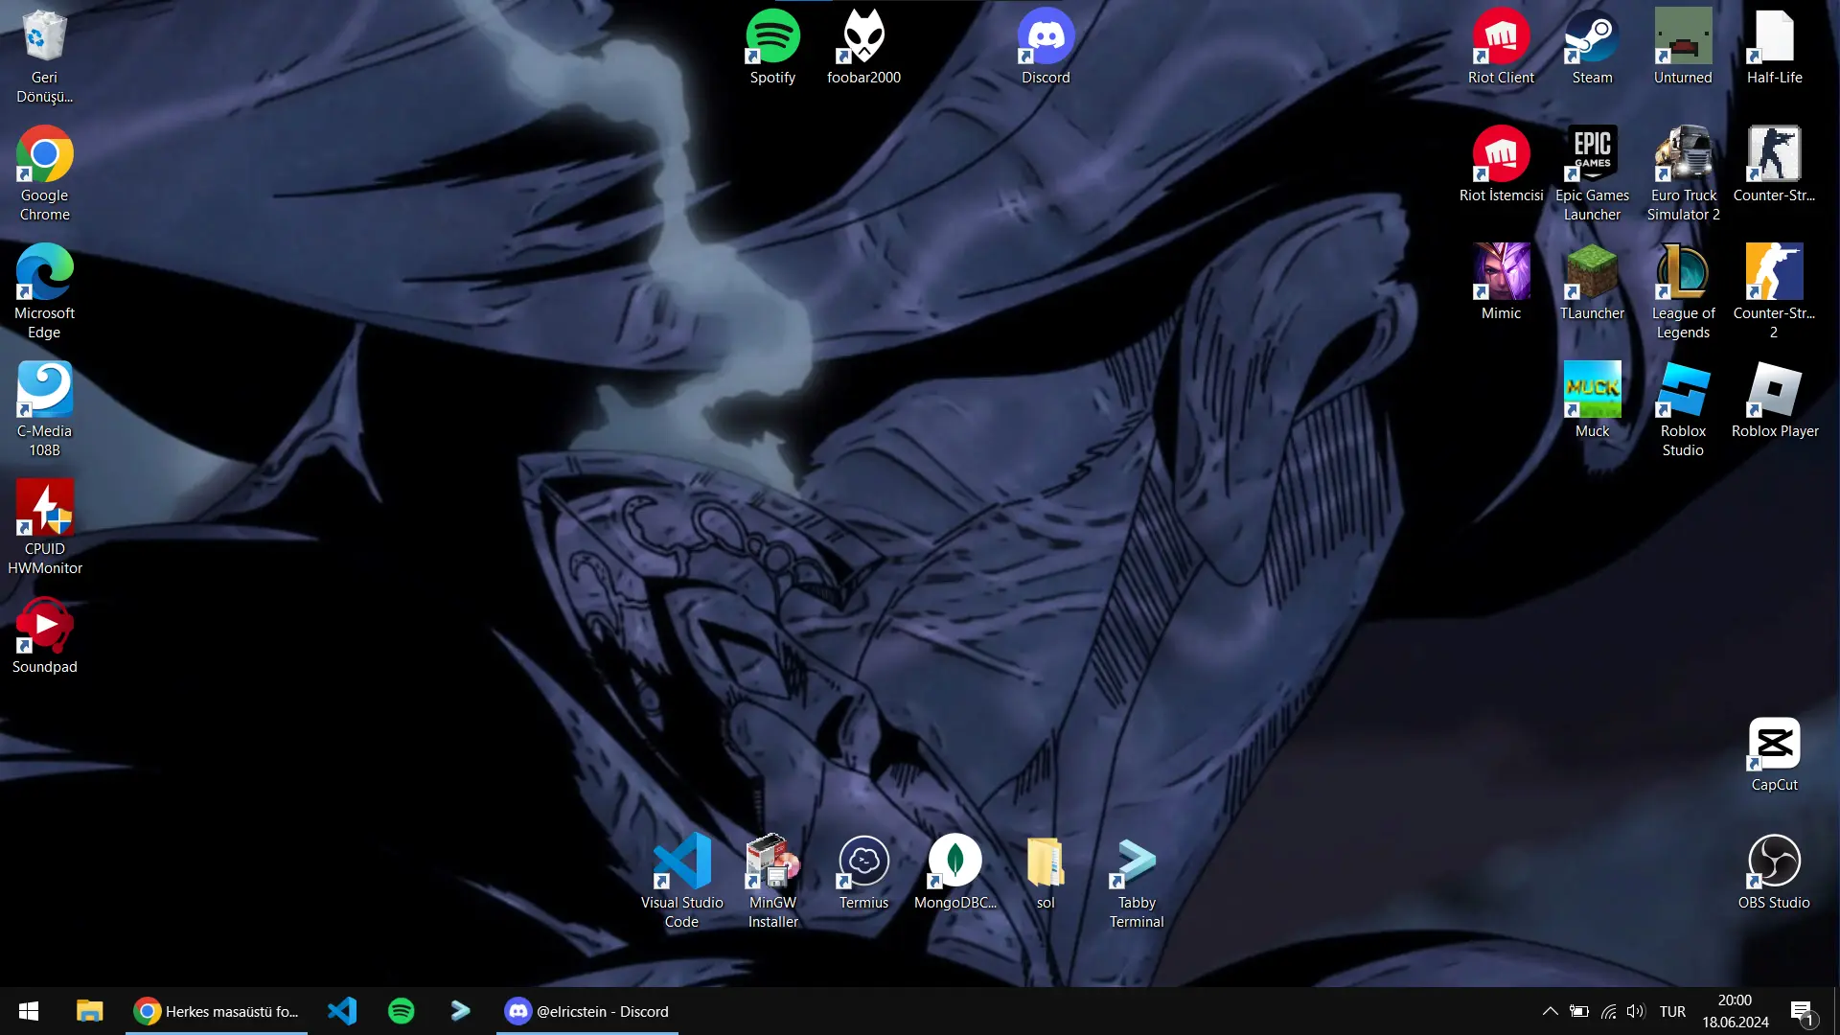Screen dimensions: 1840x1035
Task: Select the Soundpad desktop icon
Action: [44, 635]
